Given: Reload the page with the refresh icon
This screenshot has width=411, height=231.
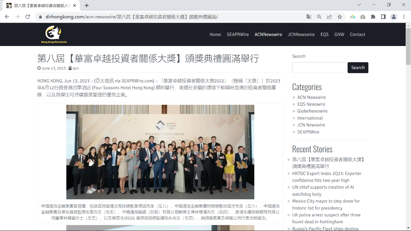Looking at the screenshot, I should (x=28, y=17).
